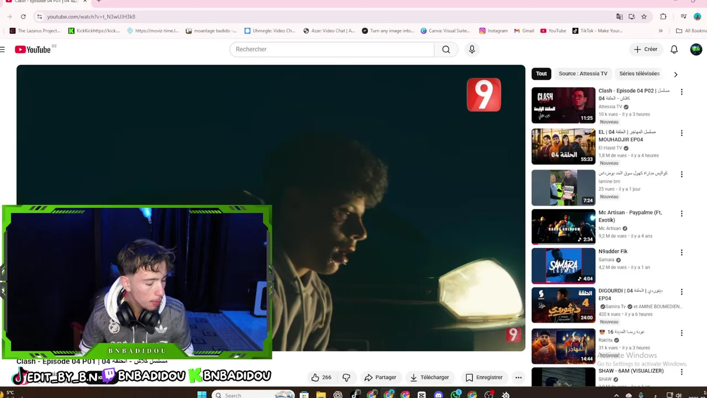Open ChatGPT from the taskbar

click(338, 395)
